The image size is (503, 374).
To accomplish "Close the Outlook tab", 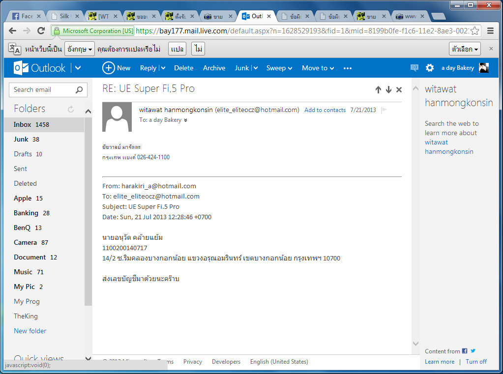I will coord(269,16).
